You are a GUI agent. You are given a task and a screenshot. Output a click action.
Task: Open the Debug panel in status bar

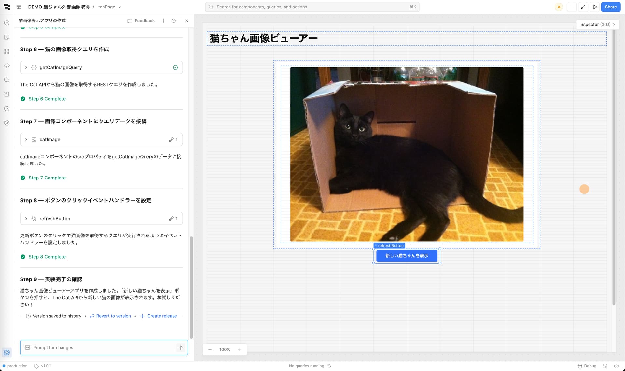[x=587, y=366]
